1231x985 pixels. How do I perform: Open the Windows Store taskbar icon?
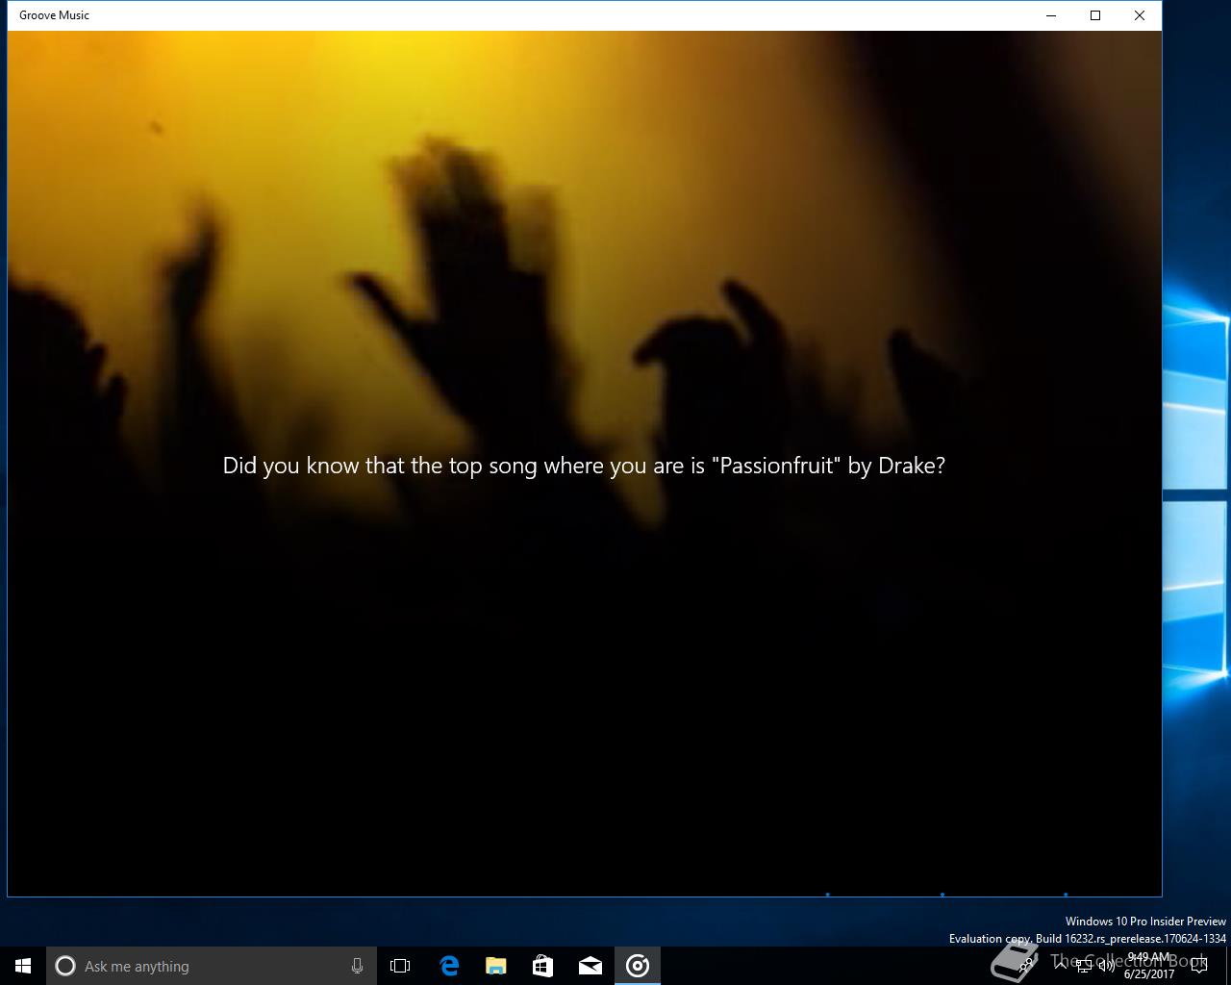[542, 966]
